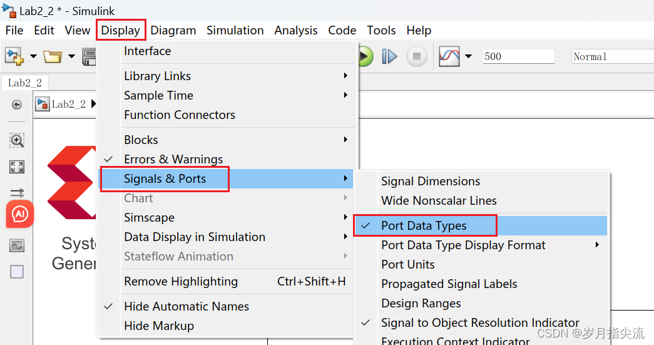
Task: Open the Simulation Data Inspector scope icon
Action: pyautogui.click(x=449, y=56)
